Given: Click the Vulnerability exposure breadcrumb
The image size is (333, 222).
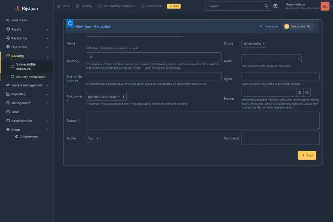Looking at the screenshot, I should click(117, 6).
